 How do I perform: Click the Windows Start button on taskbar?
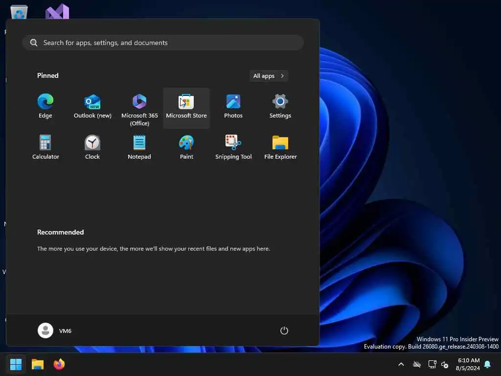point(16,364)
